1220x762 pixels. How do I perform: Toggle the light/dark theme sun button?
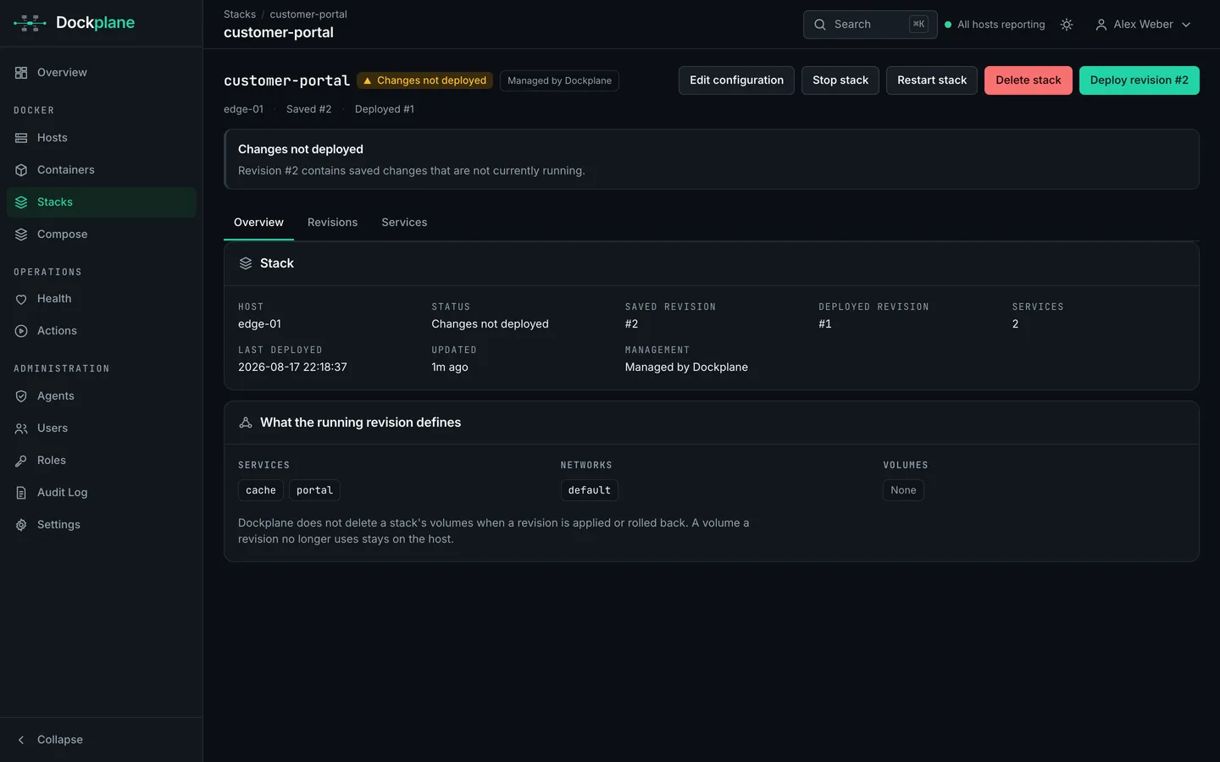[x=1067, y=25]
